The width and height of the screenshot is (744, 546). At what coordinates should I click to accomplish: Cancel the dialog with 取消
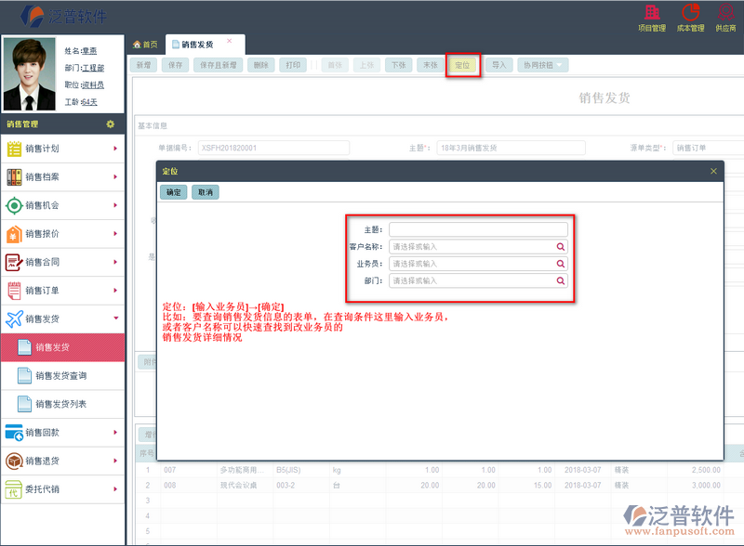click(206, 192)
